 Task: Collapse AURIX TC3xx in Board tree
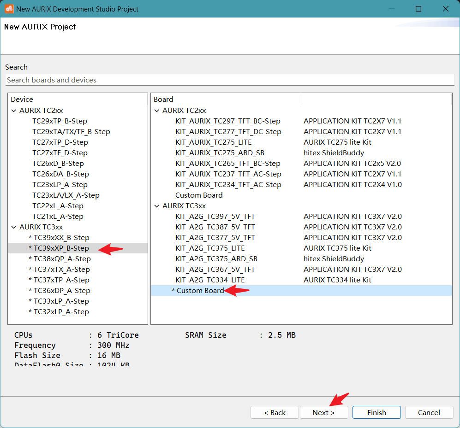(x=157, y=206)
